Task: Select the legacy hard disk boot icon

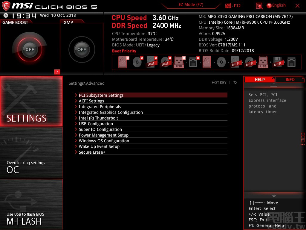Action: click(x=207, y=62)
